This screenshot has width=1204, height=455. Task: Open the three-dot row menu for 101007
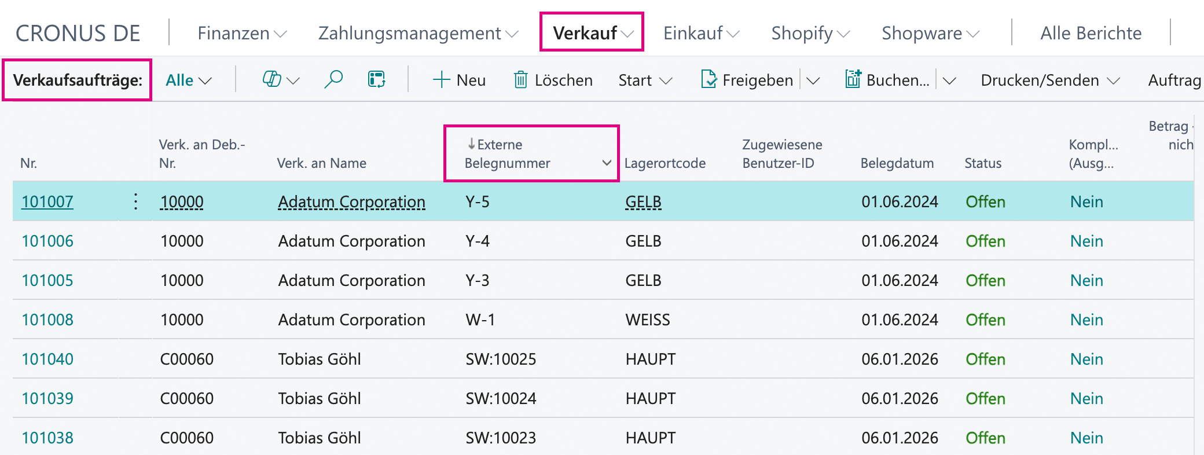coord(135,201)
